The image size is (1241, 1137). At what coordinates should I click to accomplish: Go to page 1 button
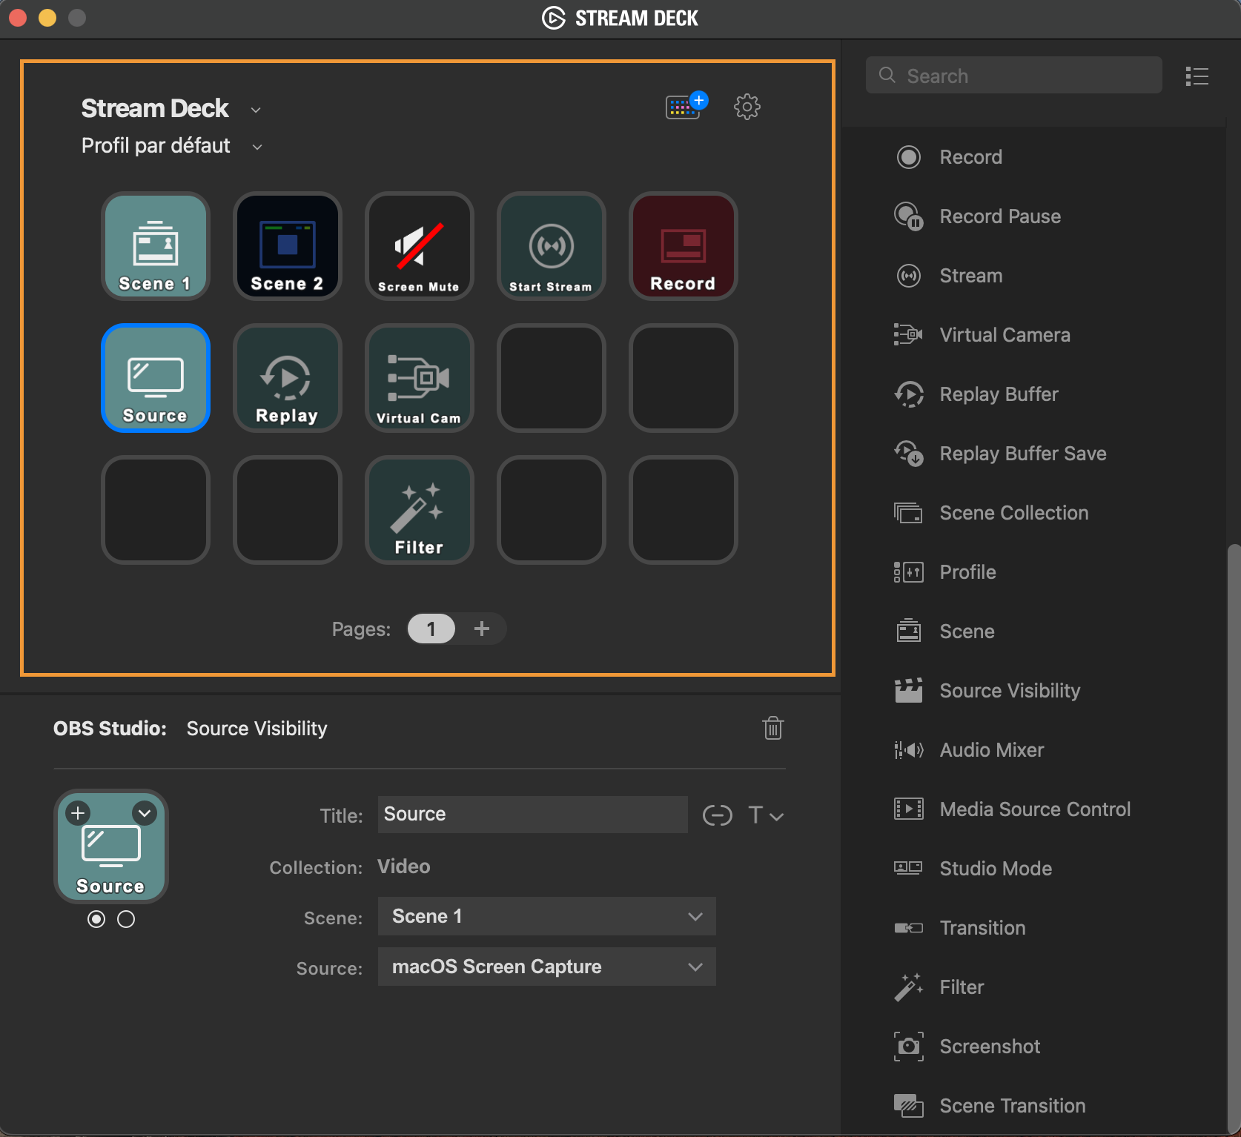[431, 629]
